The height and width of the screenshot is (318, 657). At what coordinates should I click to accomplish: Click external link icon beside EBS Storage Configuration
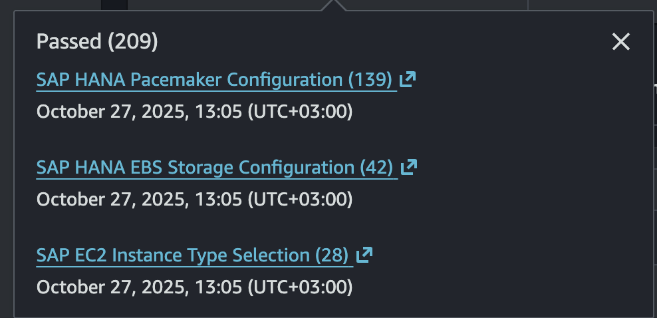point(408,167)
